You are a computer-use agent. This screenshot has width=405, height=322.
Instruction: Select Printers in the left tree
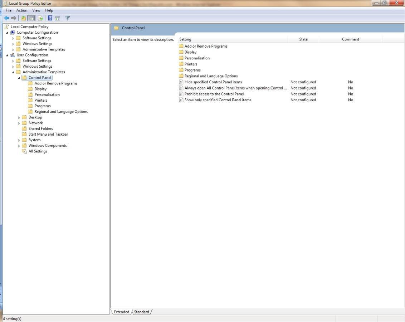[41, 101]
